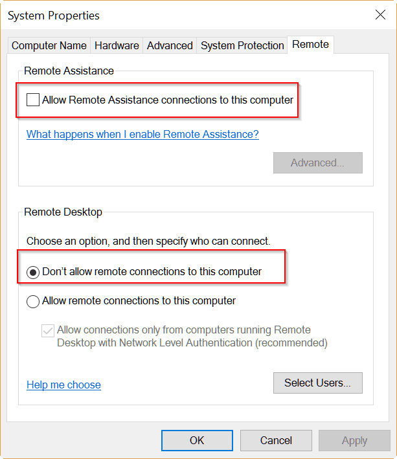Click the Remote Desktop group heading
Image resolution: width=397 pixels, height=459 pixels.
[x=63, y=212]
